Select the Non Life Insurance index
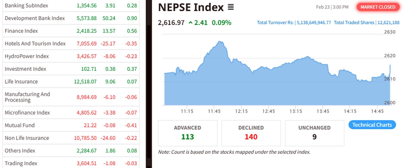 coord(27,138)
